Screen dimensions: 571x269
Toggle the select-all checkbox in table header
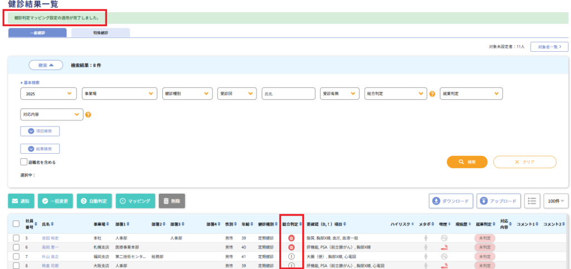point(16,224)
